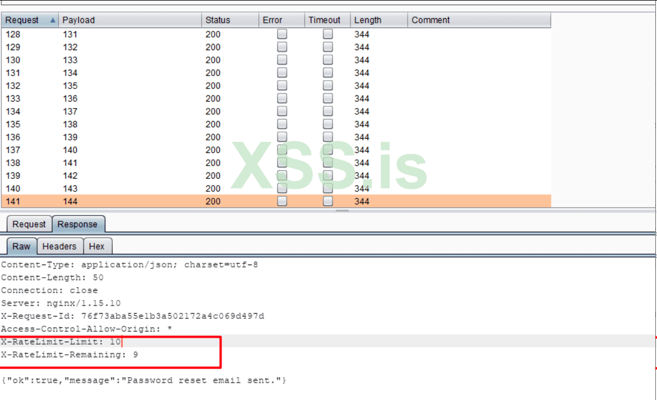Select request number 136
The width and height of the screenshot is (657, 400).
click(x=13, y=137)
